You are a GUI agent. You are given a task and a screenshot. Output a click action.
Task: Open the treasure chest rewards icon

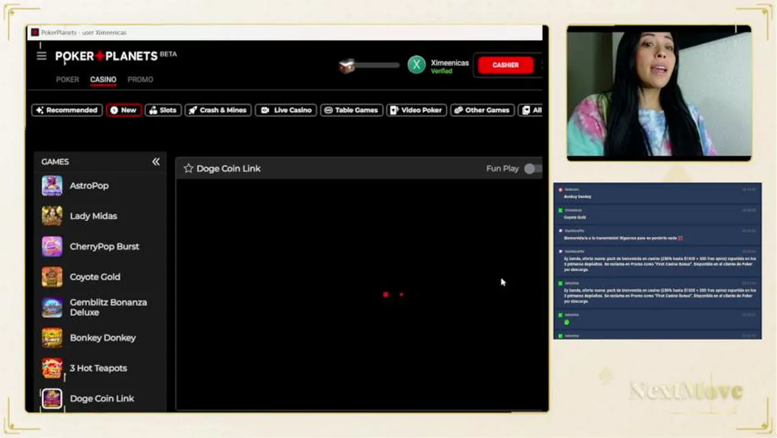pos(347,66)
